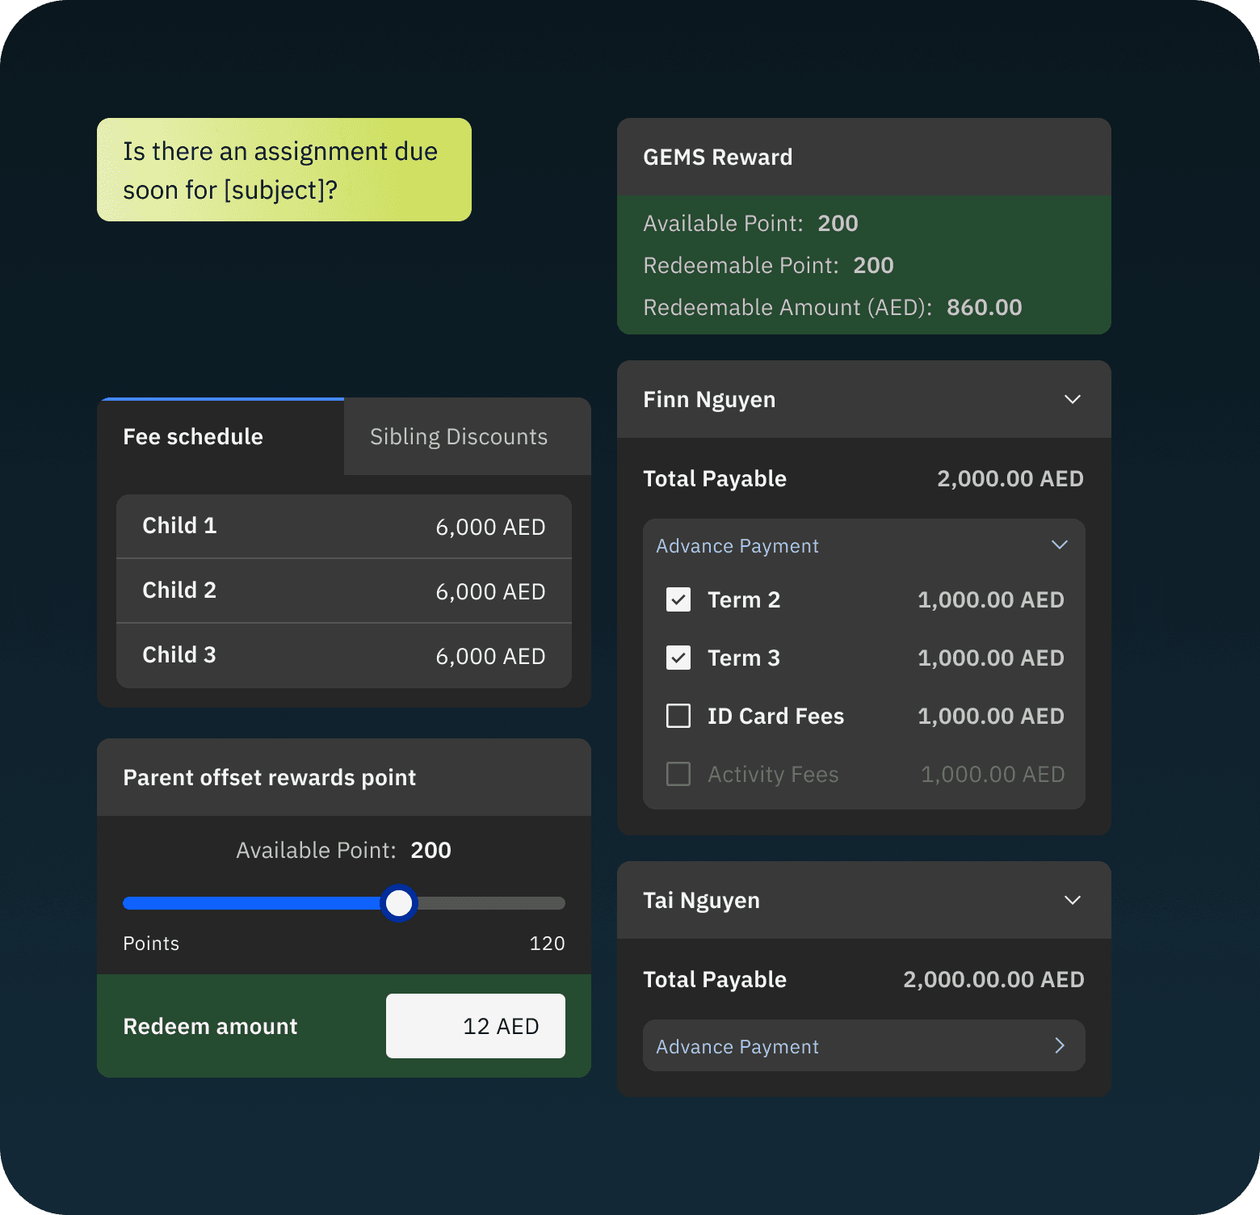The height and width of the screenshot is (1215, 1260).
Task: Click the right arrow beside Tai Nguyen's Advance Payment
Action: 1059,1045
